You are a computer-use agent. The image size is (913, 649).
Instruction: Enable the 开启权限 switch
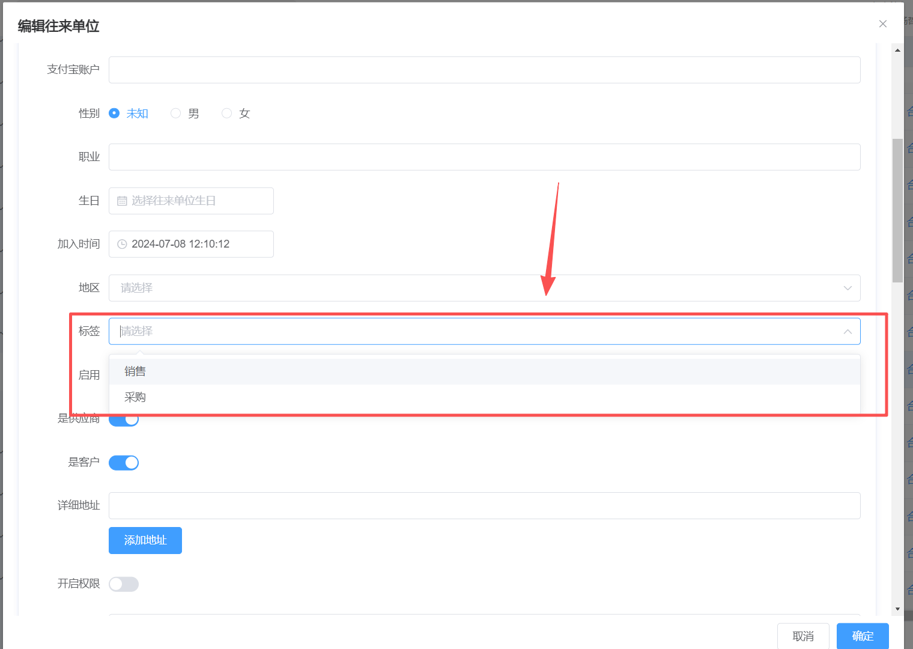click(124, 584)
